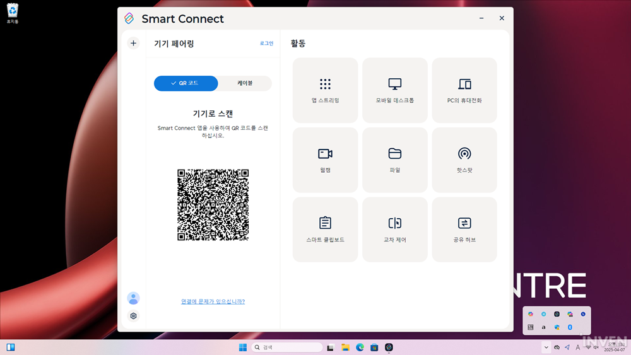Open the 연결에 문제가 있으십니까? help link
This screenshot has width=631, height=355.
pyautogui.click(x=213, y=301)
